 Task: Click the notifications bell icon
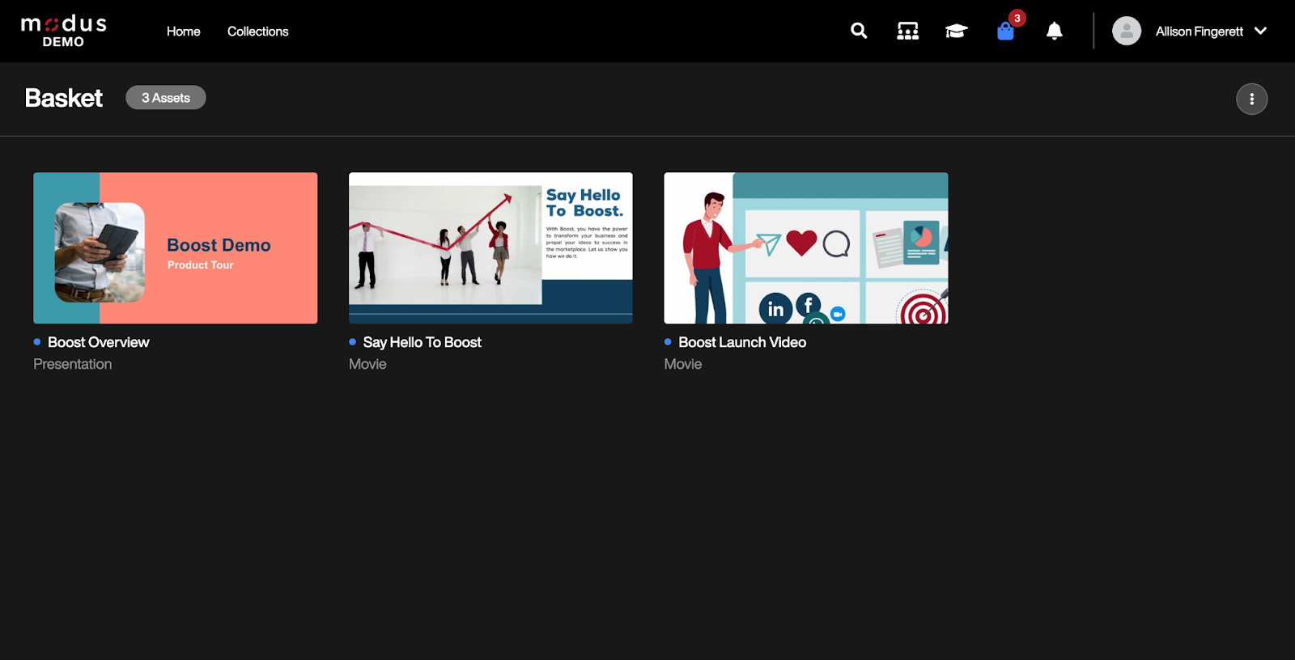(1054, 31)
